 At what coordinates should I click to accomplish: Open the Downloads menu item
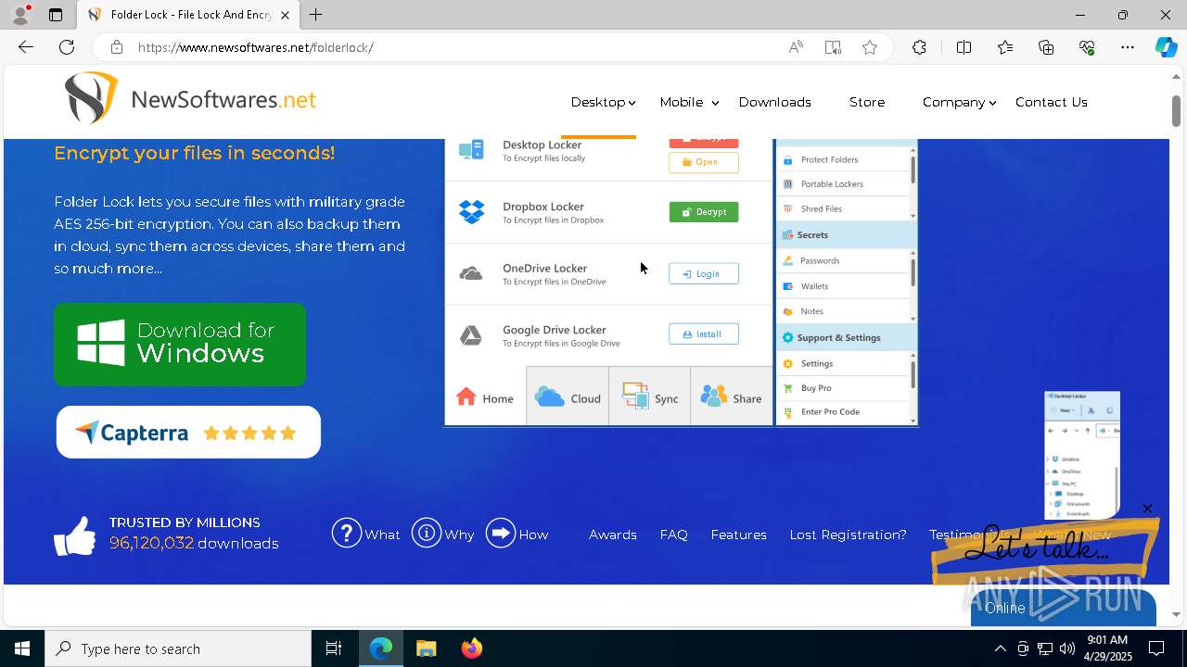[x=775, y=102]
